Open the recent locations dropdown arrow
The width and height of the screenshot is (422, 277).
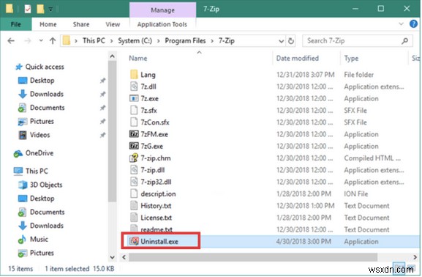point(41,41)
